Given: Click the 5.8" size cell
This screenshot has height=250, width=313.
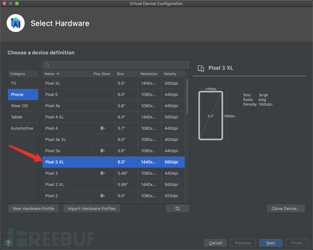Looking at the screenshot, I should point(126,106).
